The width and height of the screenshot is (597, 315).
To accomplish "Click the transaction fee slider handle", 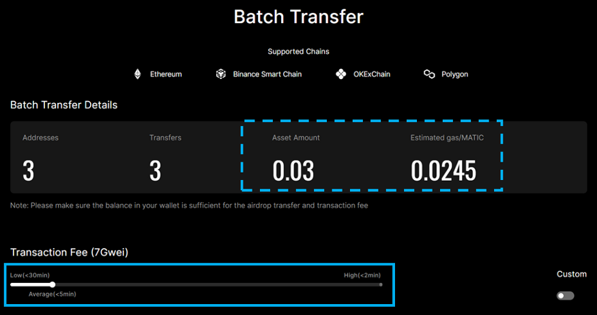I will [53, 284].
